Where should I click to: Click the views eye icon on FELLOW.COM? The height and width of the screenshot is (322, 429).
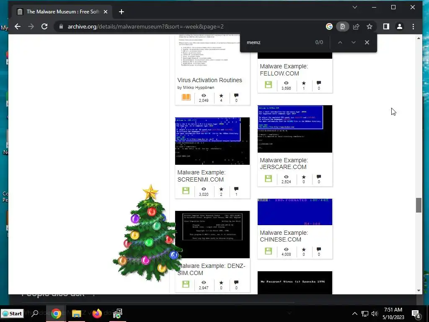286,83
